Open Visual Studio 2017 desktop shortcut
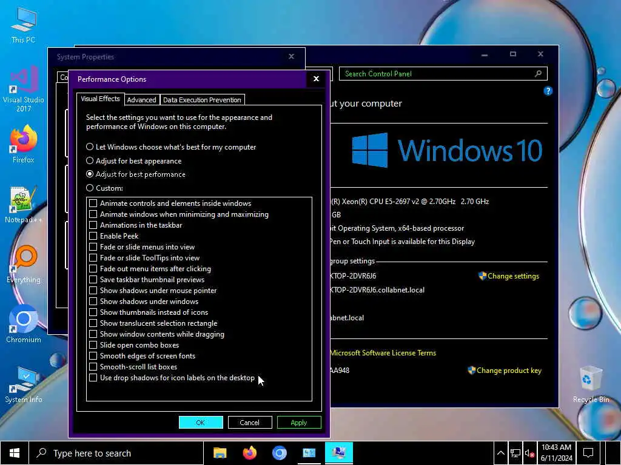 [24, 88]
